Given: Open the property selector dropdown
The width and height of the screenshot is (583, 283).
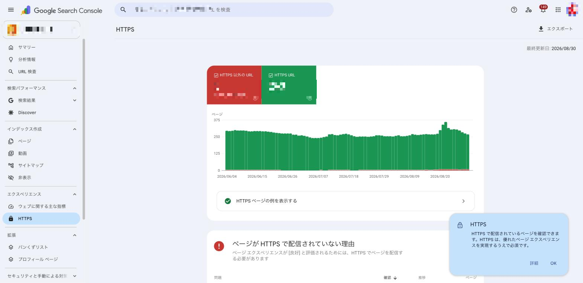Looking at the screenshot, I should (x=41, y=29).
